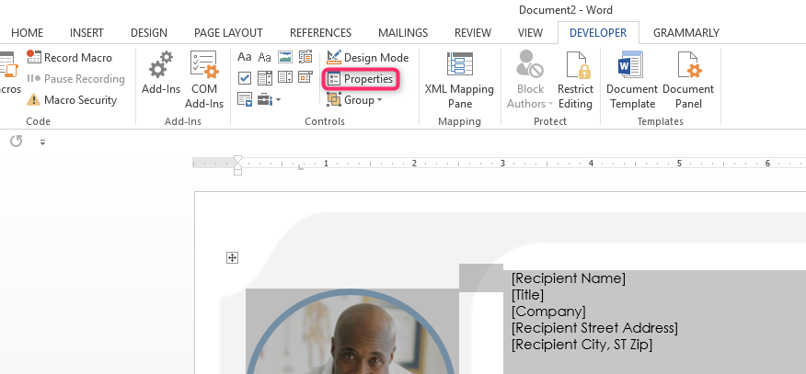Image resolution: width=806 pixels, height=374 pixels.
Task: Switch to the HOME tab
Action: pyautogui.click(x=28, y=33)
